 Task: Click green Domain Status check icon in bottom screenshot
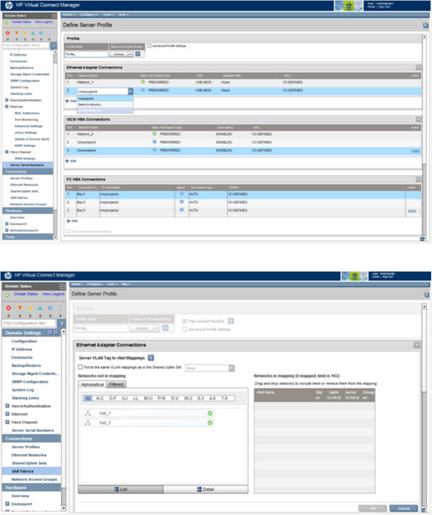point(7,295)
